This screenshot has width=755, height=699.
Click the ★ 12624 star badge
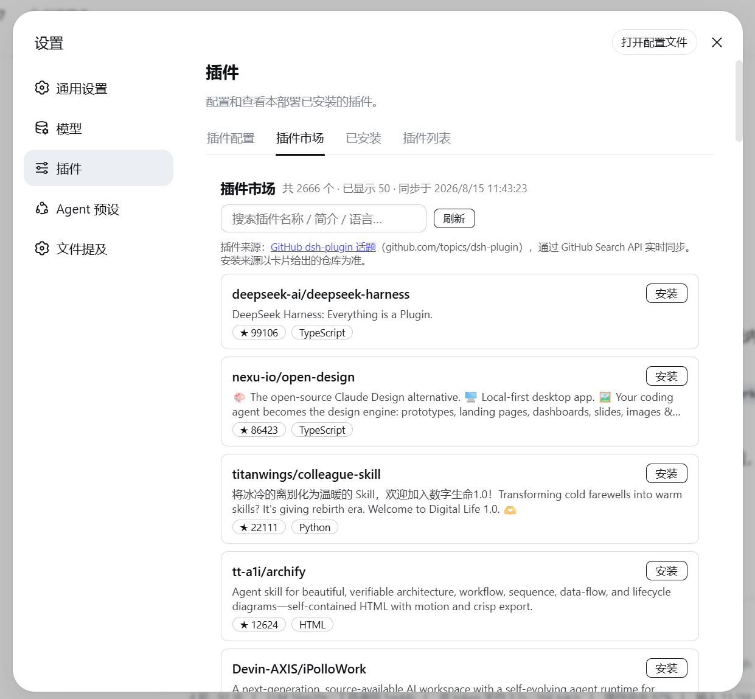tap(259, 625)
